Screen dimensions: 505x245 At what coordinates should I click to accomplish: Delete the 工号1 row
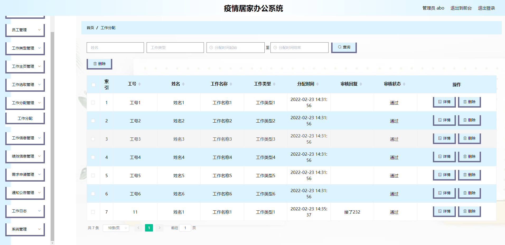point(469,102)
